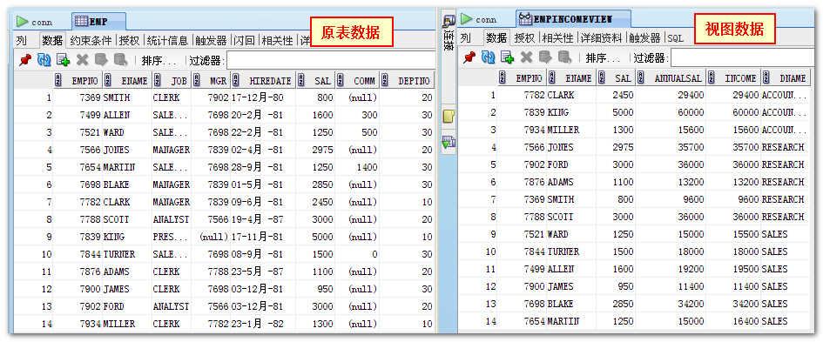This screenshot has height=342, width=823.
Task: Open 统计信息 tab in EMP table
Action: (167, 40)
